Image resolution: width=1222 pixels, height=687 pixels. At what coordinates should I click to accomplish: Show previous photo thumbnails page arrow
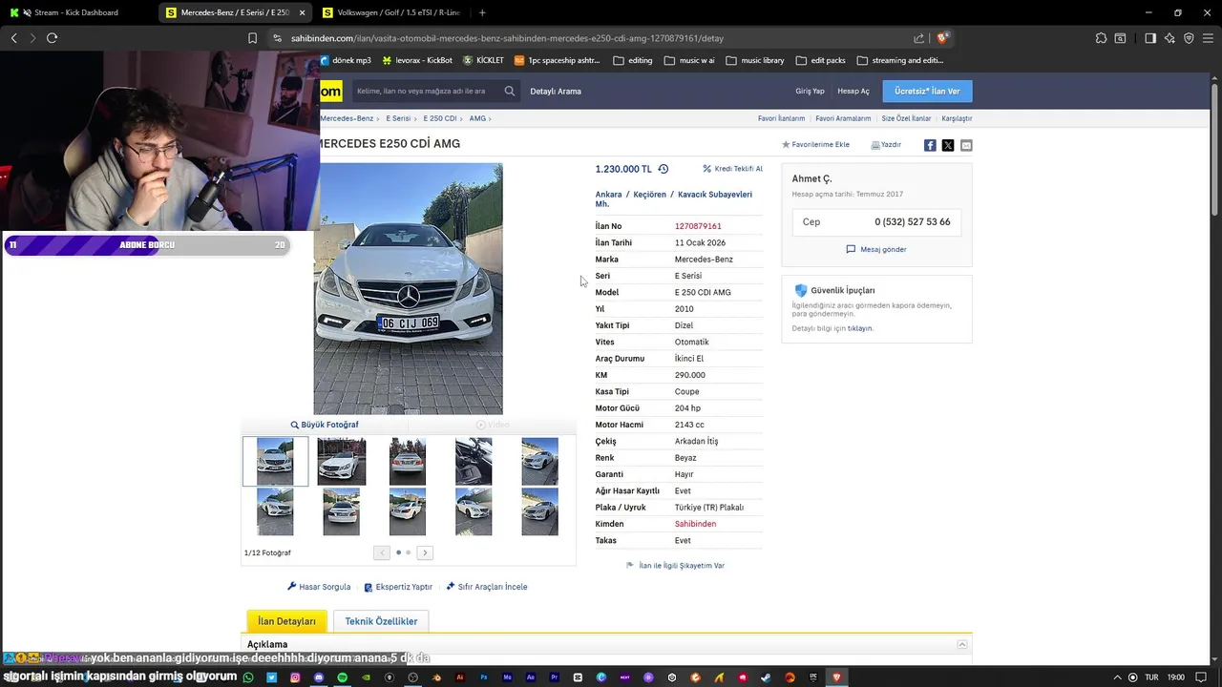382,552
